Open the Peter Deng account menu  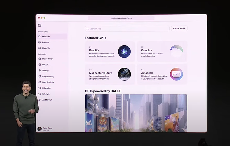pos(47,129)
